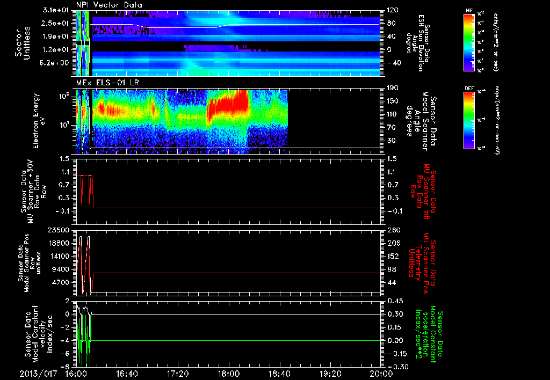Viewport: 550px width, 380px height.
Task: Click the 110 scanner angle tick
Action: (393, 114)
